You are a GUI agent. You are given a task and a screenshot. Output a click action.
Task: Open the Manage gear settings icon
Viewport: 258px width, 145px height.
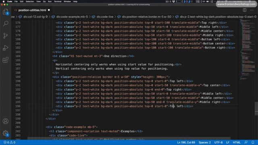coord(6,133)
